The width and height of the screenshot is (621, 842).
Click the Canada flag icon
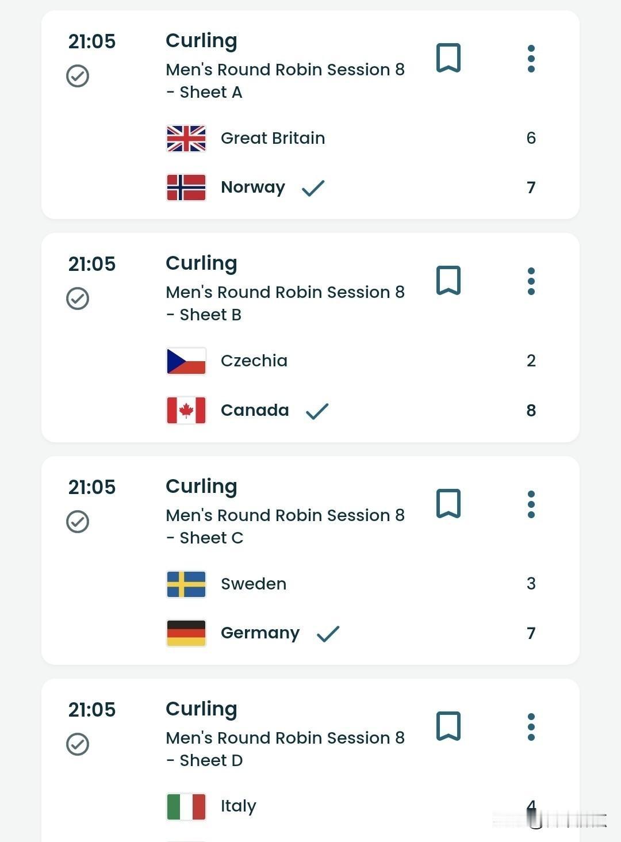pos(186,410)
